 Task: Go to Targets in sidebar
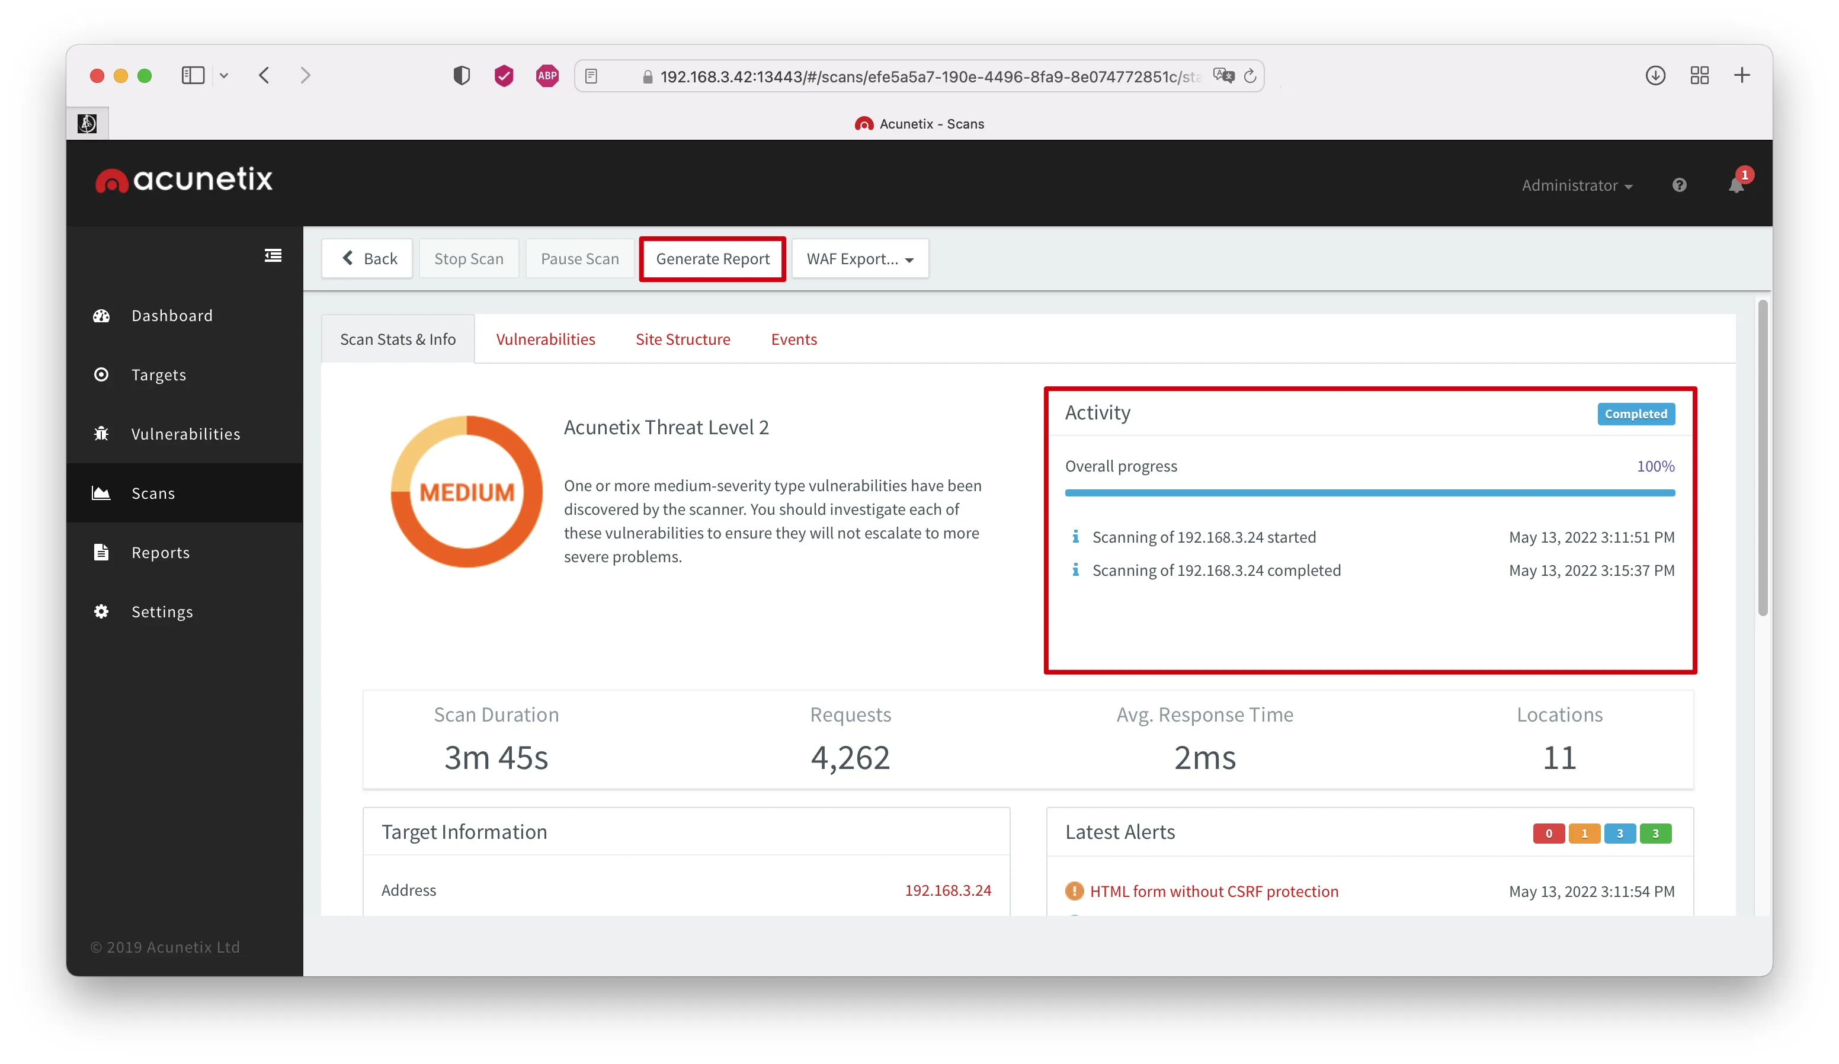click(185, 374)
